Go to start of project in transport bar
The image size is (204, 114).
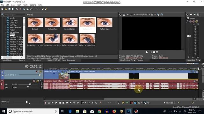[x=67, y=103]
